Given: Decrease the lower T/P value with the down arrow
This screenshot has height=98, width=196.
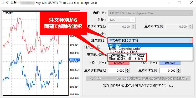Looking at the screenshot, I should click(x=179, y=72).
